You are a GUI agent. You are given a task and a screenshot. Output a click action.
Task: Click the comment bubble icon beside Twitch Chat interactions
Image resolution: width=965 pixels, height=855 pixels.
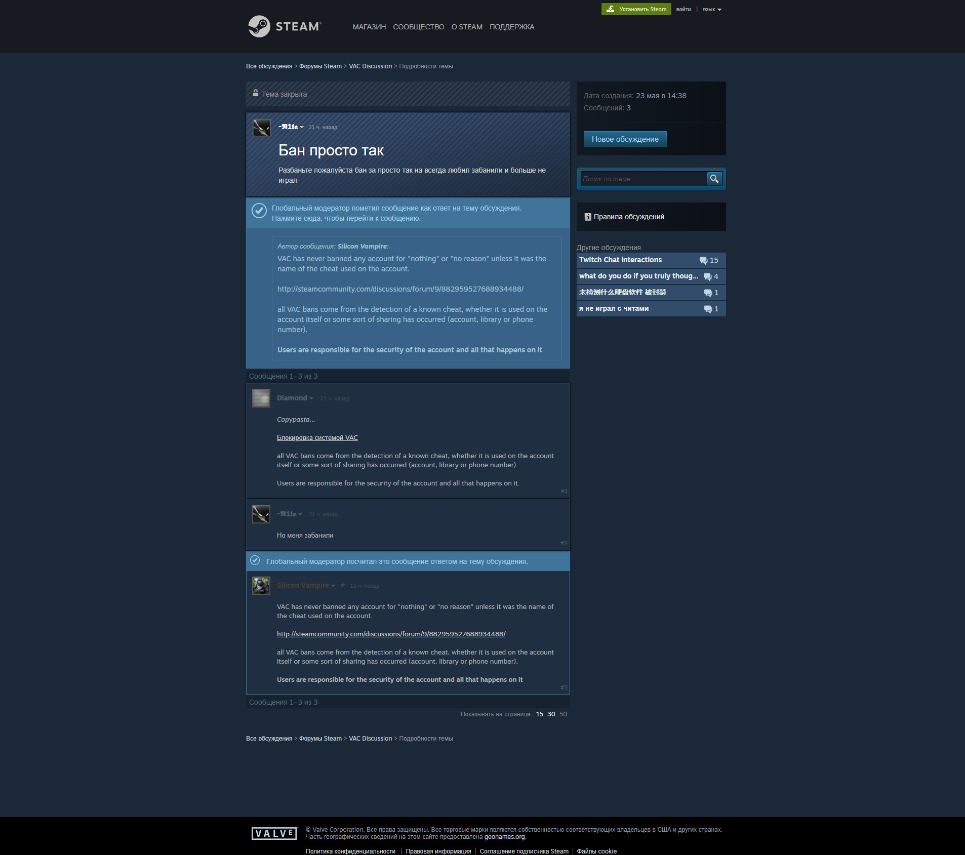(x=703, y=260)
